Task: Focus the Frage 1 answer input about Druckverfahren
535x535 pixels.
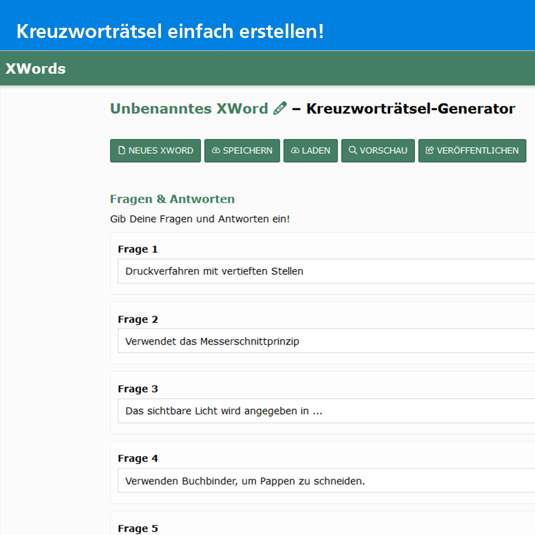Action: [321, 271]
